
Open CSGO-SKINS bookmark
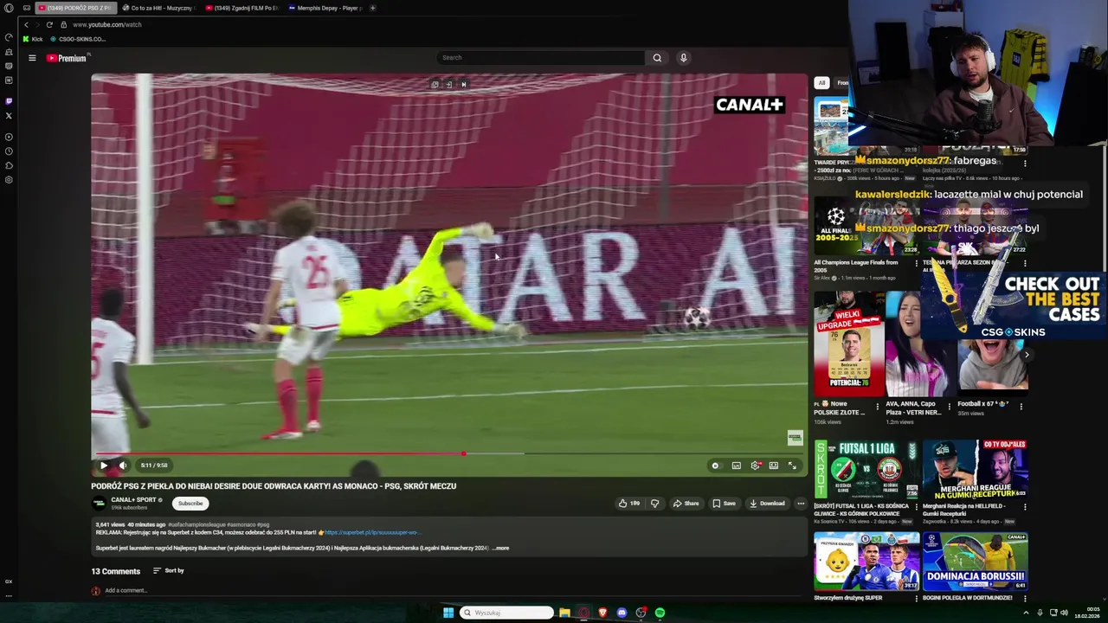(x=78, y=39)
